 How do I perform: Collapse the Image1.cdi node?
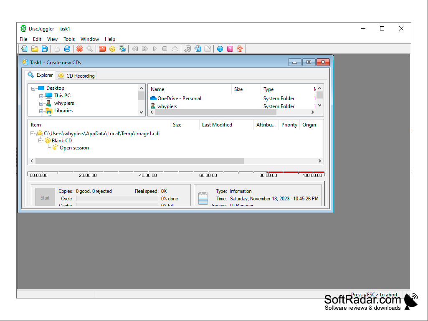click(x=32, y=134)
